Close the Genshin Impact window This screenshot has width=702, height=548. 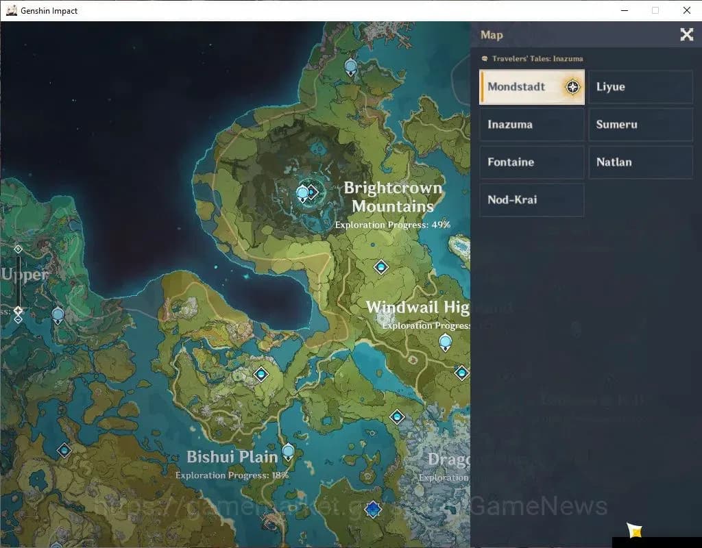coord(686,10)
